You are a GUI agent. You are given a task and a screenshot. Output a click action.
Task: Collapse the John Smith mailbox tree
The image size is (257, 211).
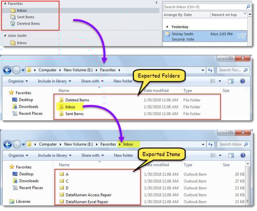pyautogui.click(x=5, y=35)
